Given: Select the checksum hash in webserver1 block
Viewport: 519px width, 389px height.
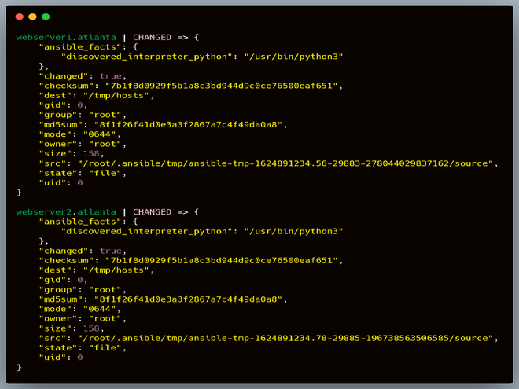Looking at the screenshot, I should [x=222, y=86].
